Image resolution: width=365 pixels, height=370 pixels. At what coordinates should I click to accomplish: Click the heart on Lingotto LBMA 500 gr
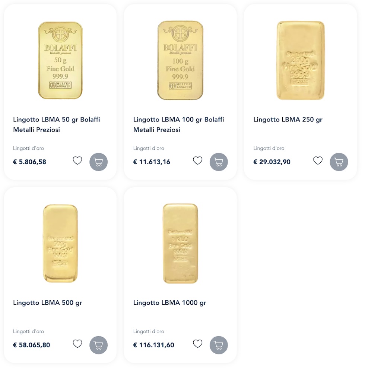point(77,344)
